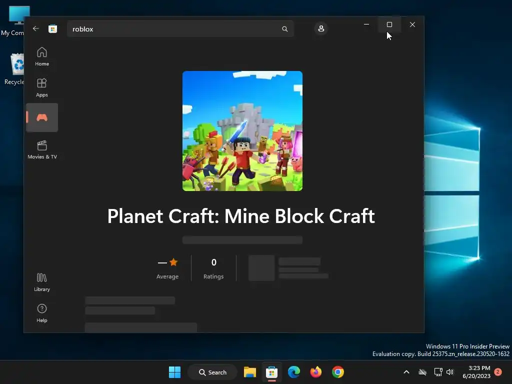Image resolution: width=512 pixels, height=384 pixels.
Task: Click the roblox search input field
Action: (x=180, y=29)
